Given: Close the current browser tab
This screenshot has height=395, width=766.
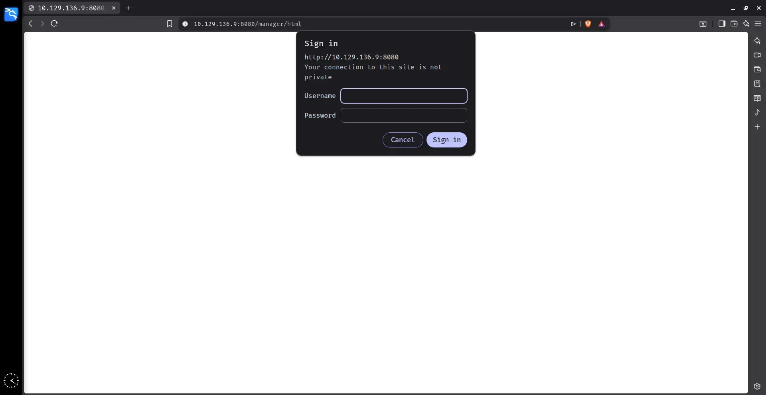Looking at the screenshot, I should (x=114, y=8).
